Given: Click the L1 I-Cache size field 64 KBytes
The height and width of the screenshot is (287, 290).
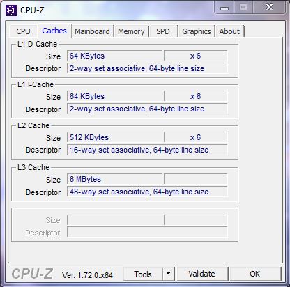Looking at the screenshot, I should pos(114,96).
